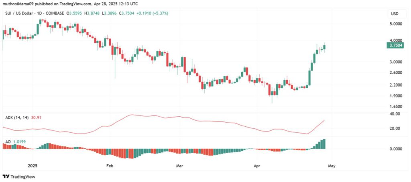Click the Feb label on time axis
Viewport: 411px width, 182px height.
pos(110,166)
